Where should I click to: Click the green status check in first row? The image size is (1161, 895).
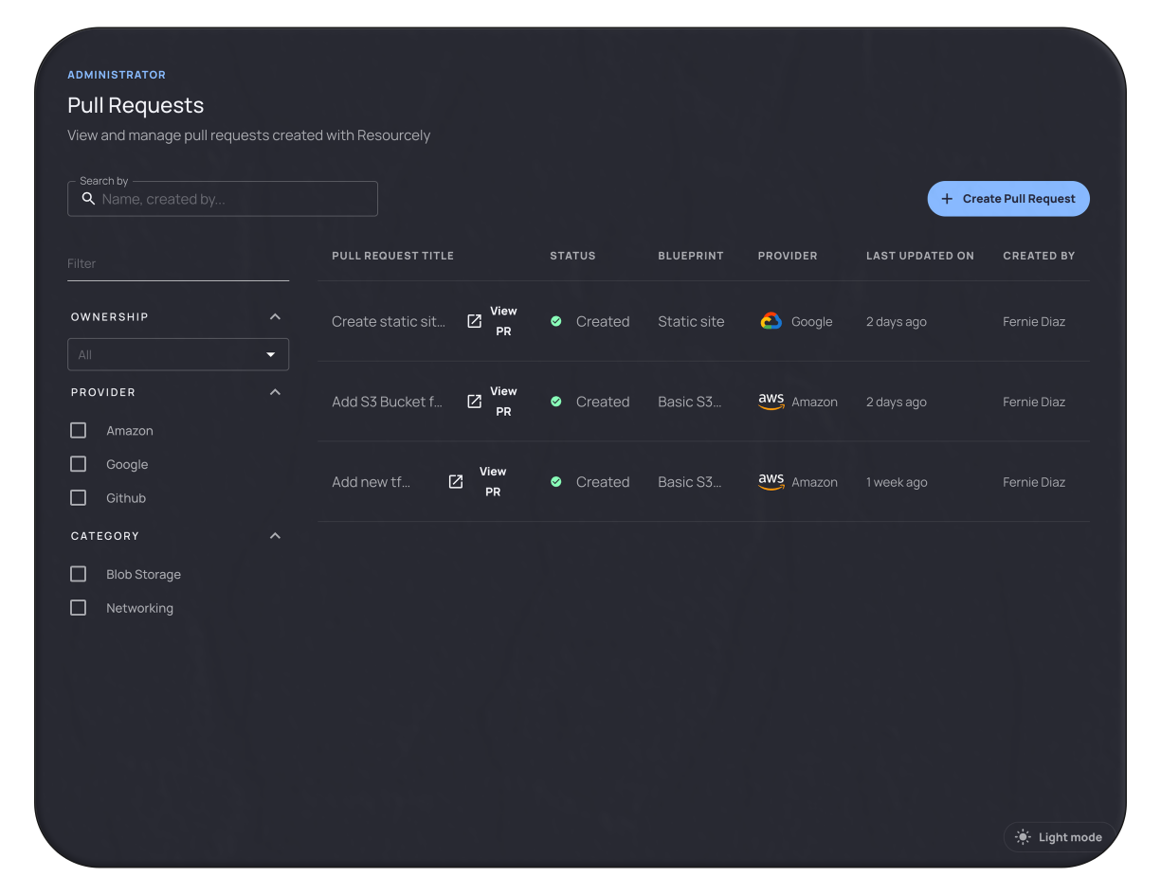coord(556,321)
